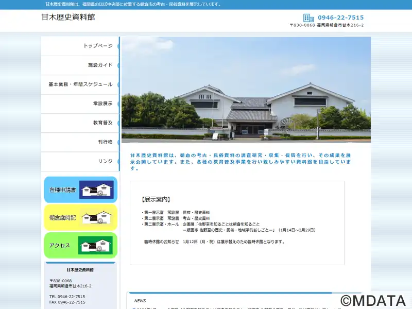Screen dimensions: 412x309
Task: Click the 朝倉歳時記 banner button
Action: click(x=81, y=217)
